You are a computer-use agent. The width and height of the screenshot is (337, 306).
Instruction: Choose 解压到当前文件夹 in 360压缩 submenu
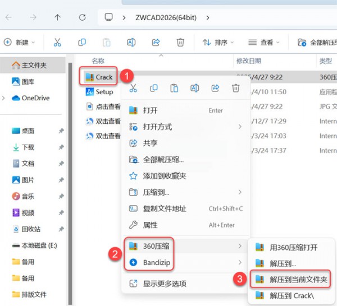(x=291, y=279)
